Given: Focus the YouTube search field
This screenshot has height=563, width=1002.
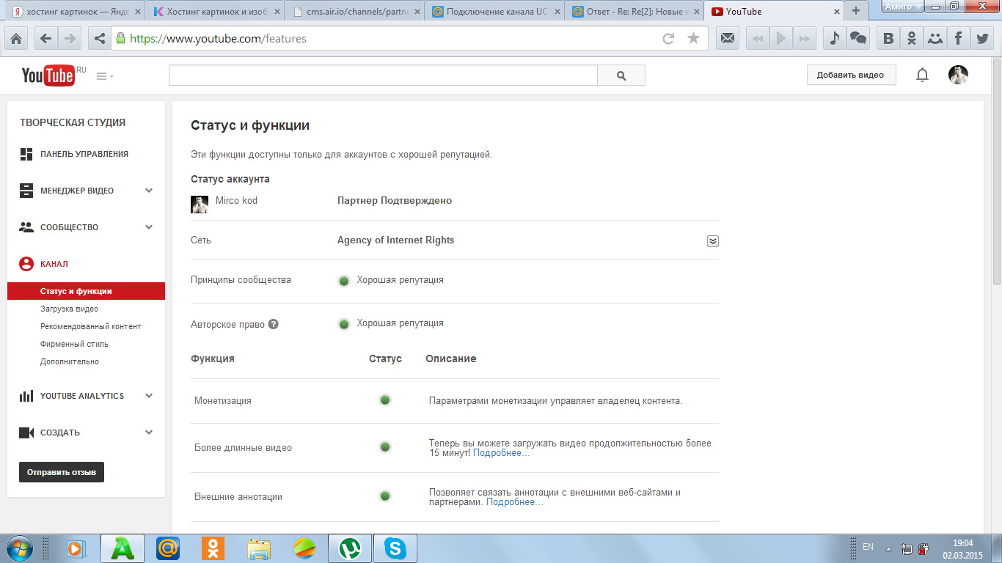Looking at the screenshot, I should (383, 76).
